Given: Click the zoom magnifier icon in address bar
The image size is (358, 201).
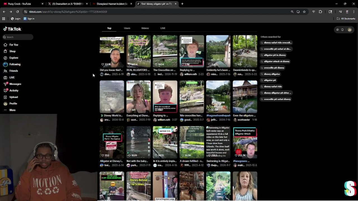Looking at the screenshot, I should pos(292,12).
